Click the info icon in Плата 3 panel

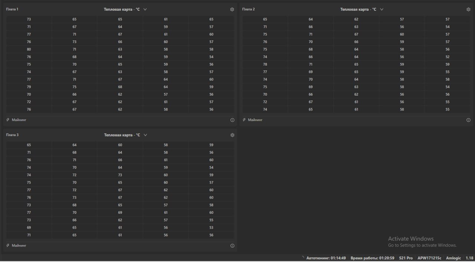click(232, 246)
